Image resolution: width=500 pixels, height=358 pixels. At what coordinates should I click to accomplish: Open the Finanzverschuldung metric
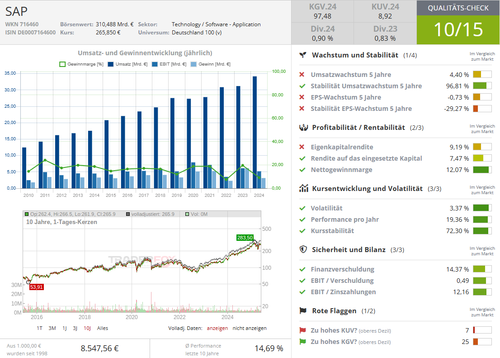click(343, 269)
